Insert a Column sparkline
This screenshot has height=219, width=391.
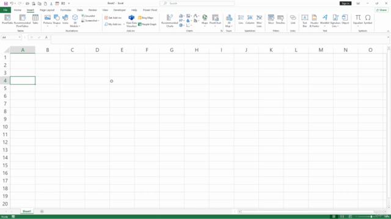(250, 19)
